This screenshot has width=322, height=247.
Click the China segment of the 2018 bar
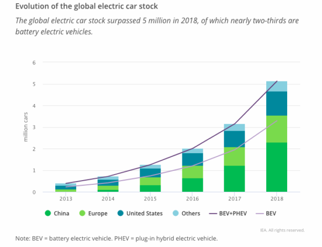click(276, 167)
